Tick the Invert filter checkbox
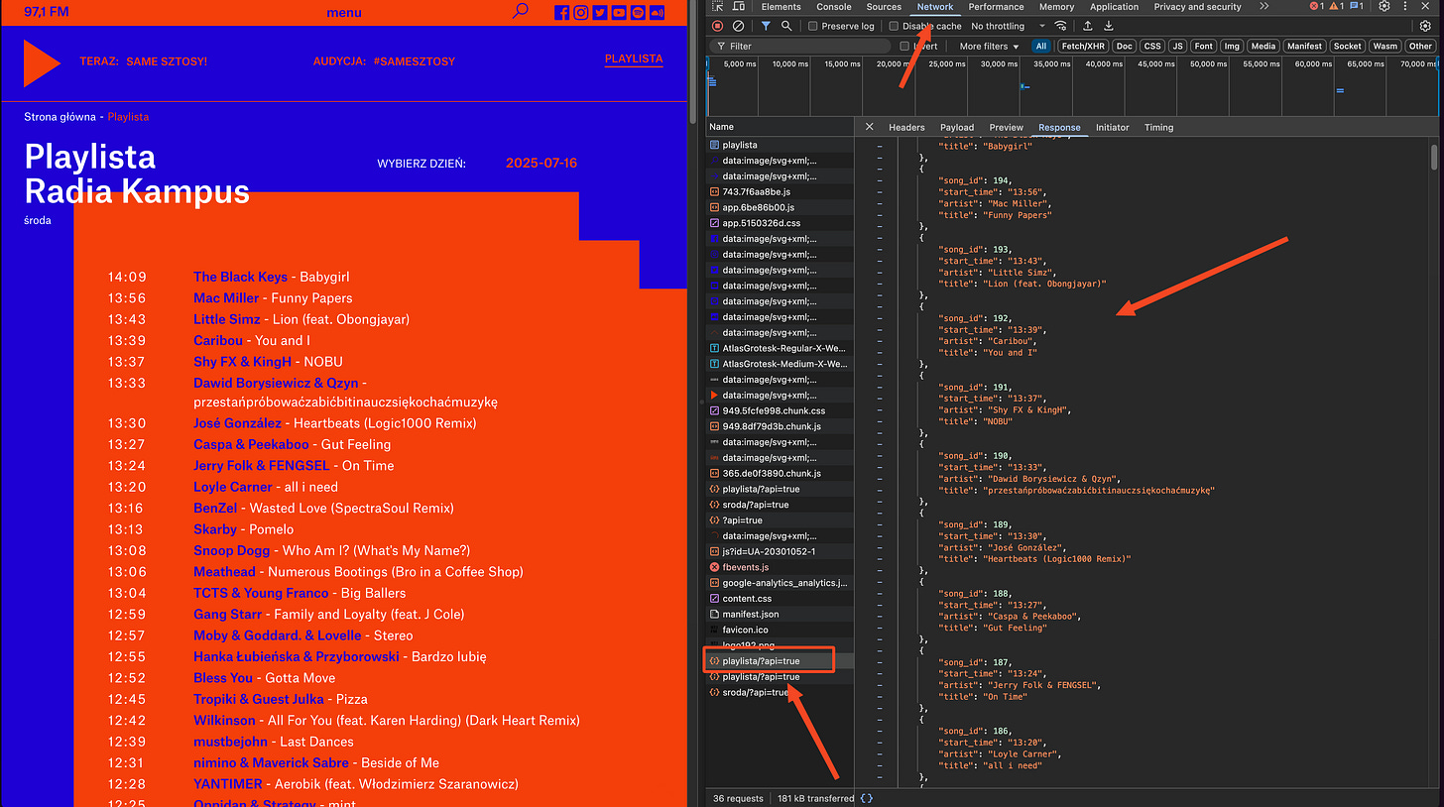The height and width of the screenshot is (807, 1444). click(904, 46)
